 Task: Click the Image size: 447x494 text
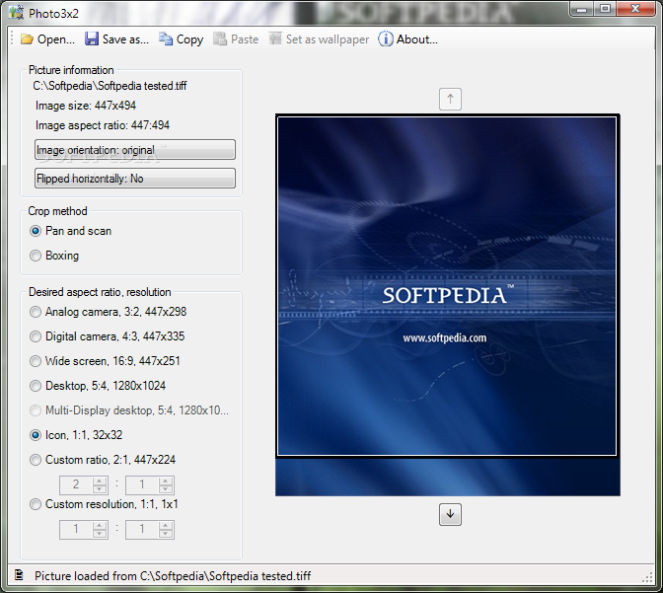86,106
